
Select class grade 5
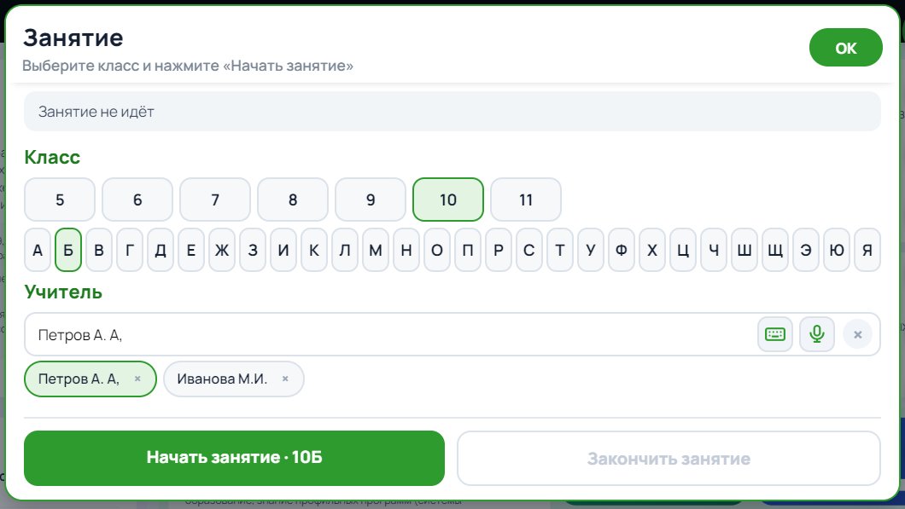tap(60, 200)
